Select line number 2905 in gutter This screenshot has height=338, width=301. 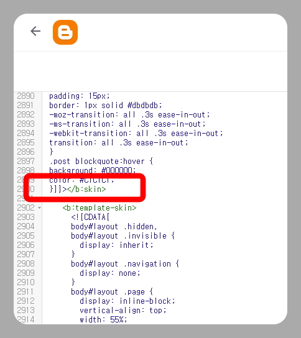point(25,236)
